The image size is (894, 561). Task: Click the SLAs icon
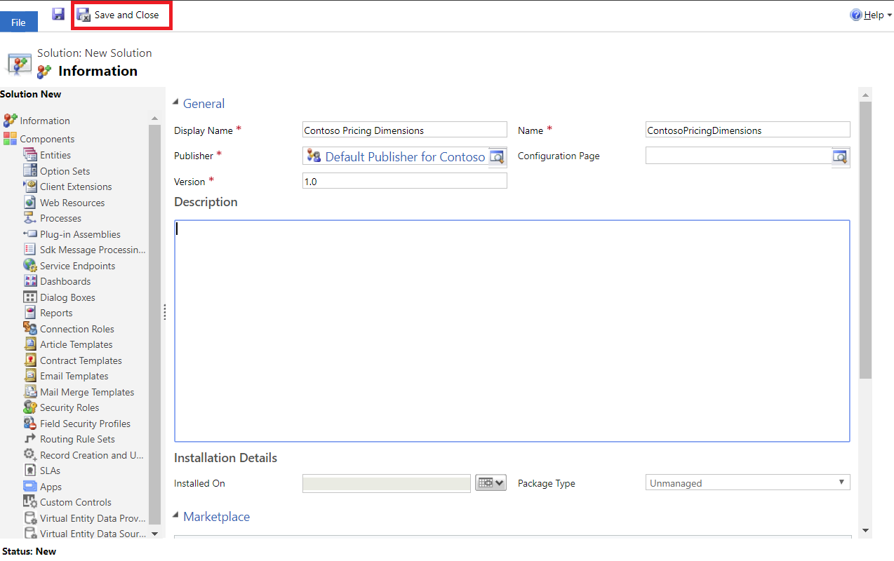pos(30,471)
